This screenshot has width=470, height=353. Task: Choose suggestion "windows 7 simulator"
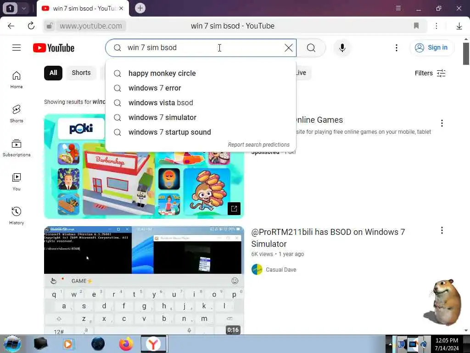point(201,117)
